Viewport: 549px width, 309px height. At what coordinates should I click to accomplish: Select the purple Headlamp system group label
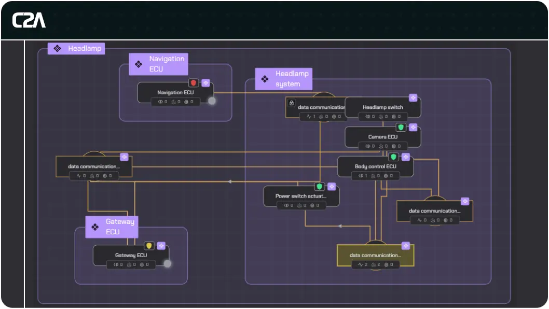coord(284,79)
